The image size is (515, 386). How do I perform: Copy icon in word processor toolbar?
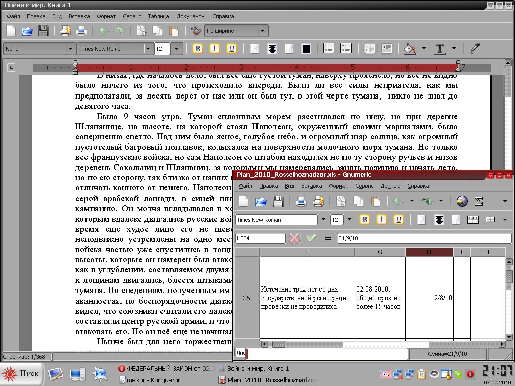158,31
